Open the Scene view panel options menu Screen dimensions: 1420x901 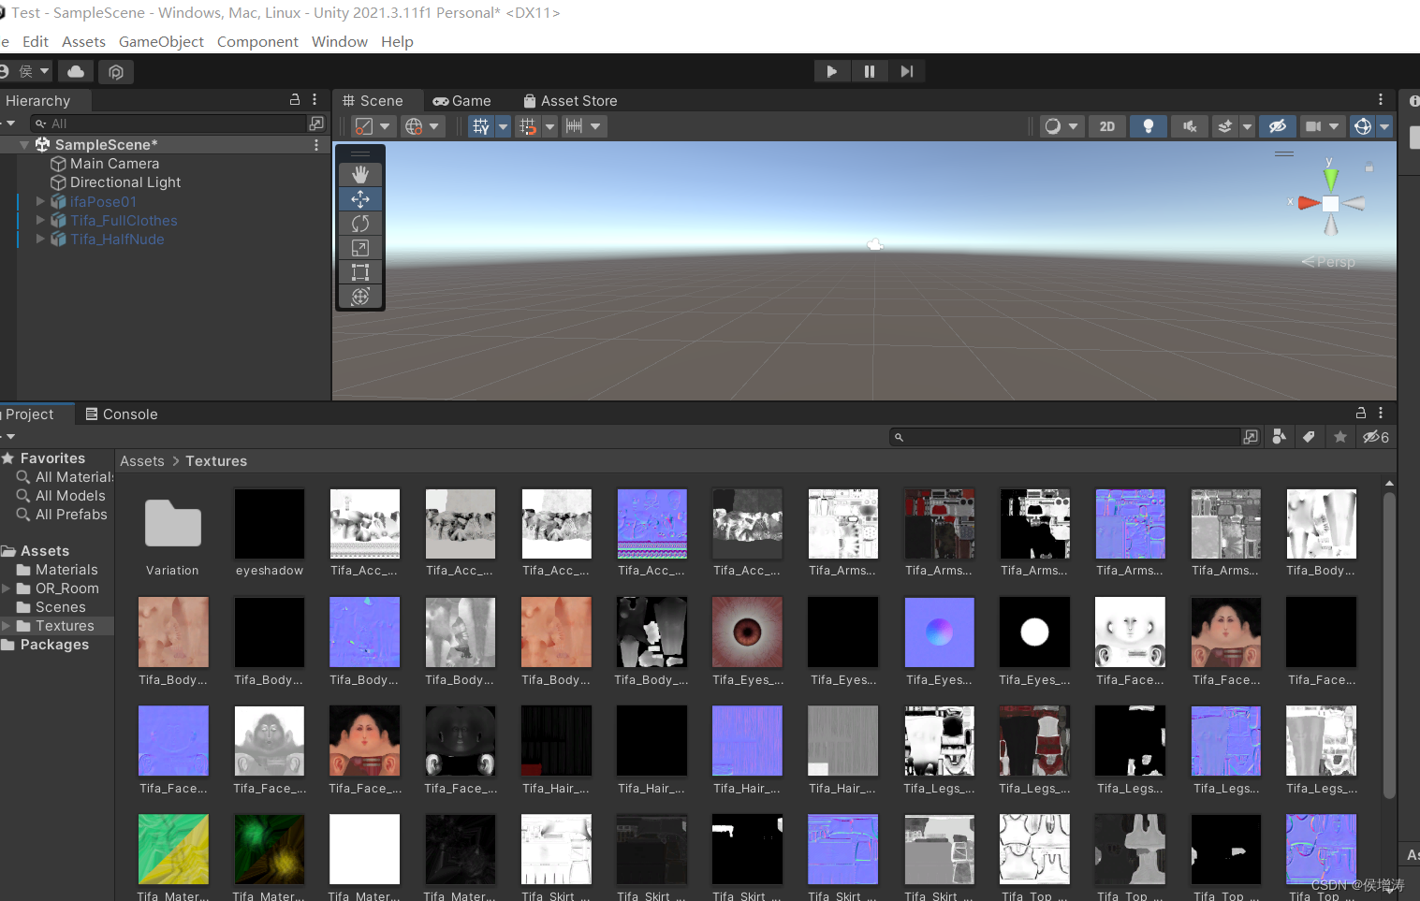1381,99
